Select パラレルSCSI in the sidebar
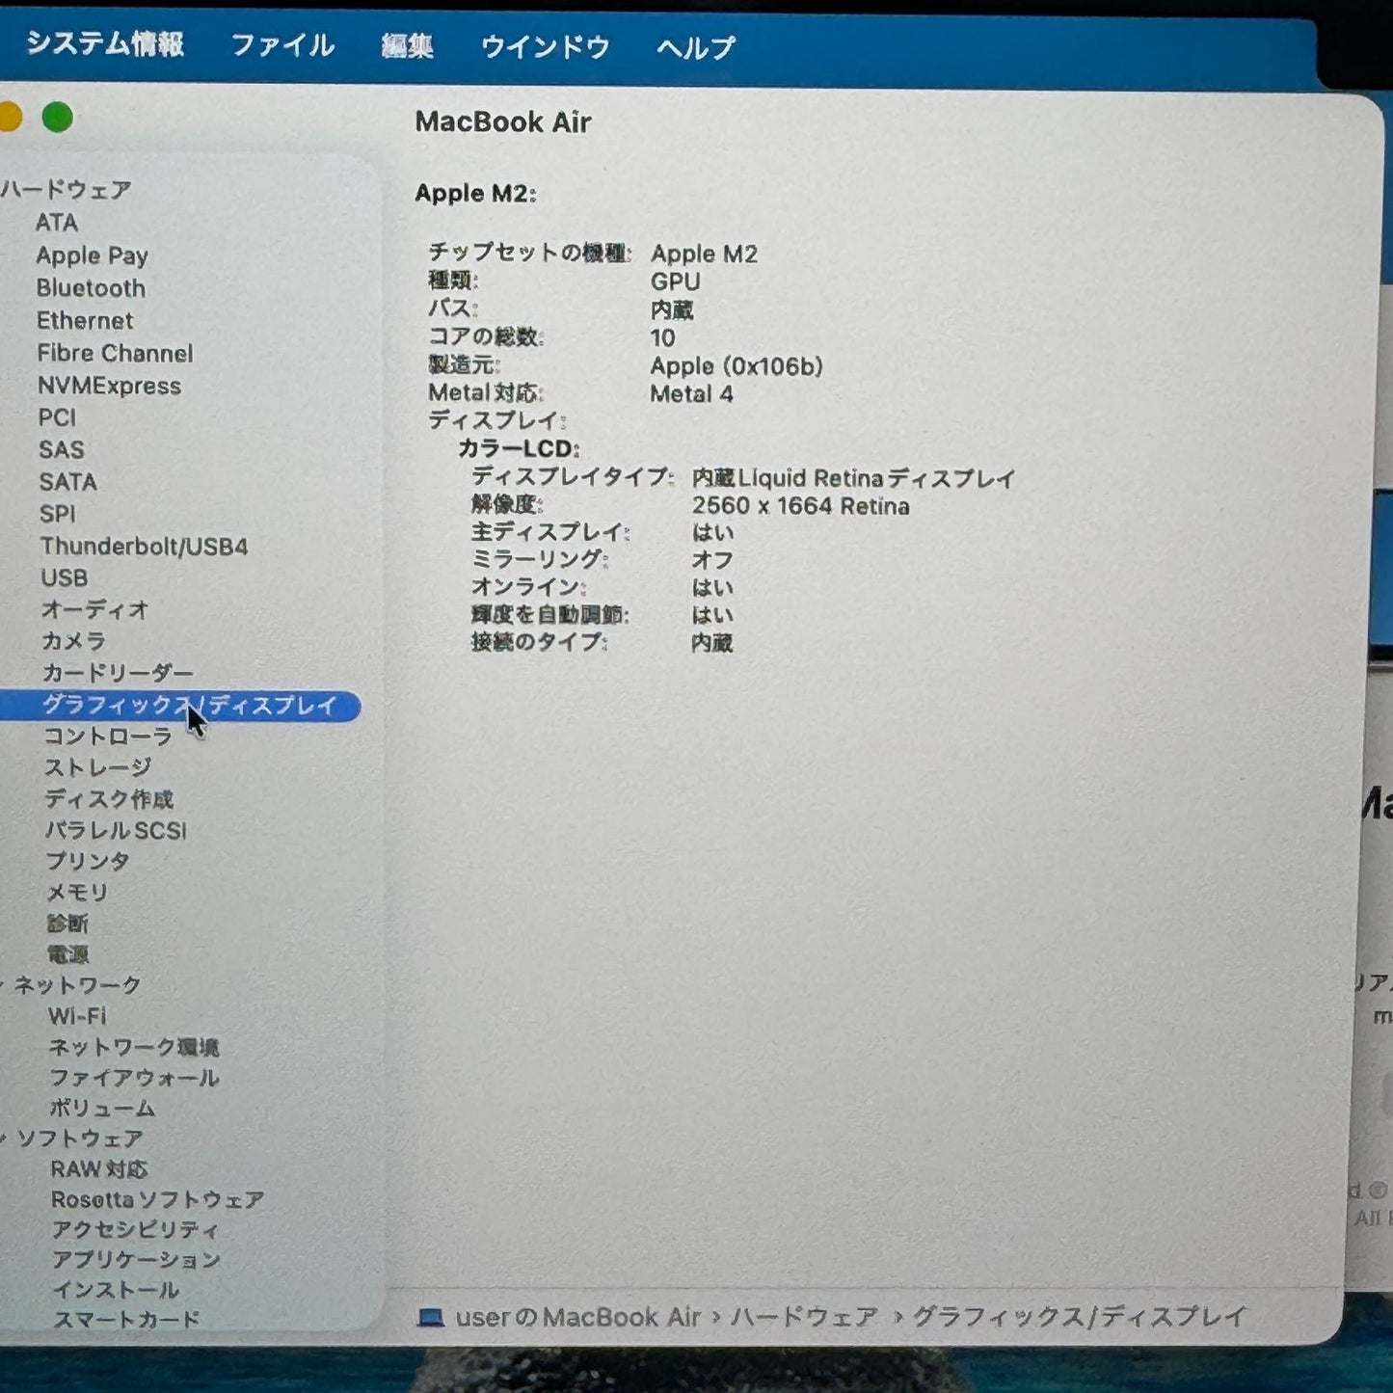Screen dimensions: 1393x1393 tap(116, 830)
